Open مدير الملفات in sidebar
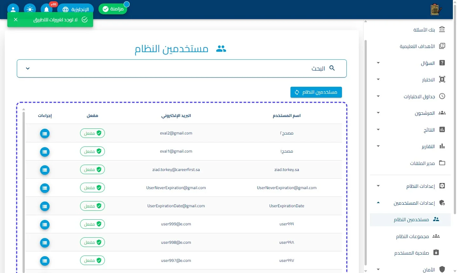Viewport: 457px width, 273px height. tap(410, 163)
